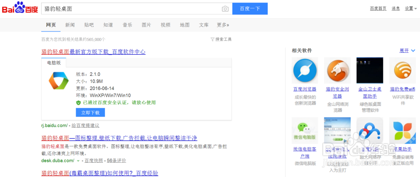
Task: Click the 猎豹轻桌面 software logo icon
Action: point(59,81)
